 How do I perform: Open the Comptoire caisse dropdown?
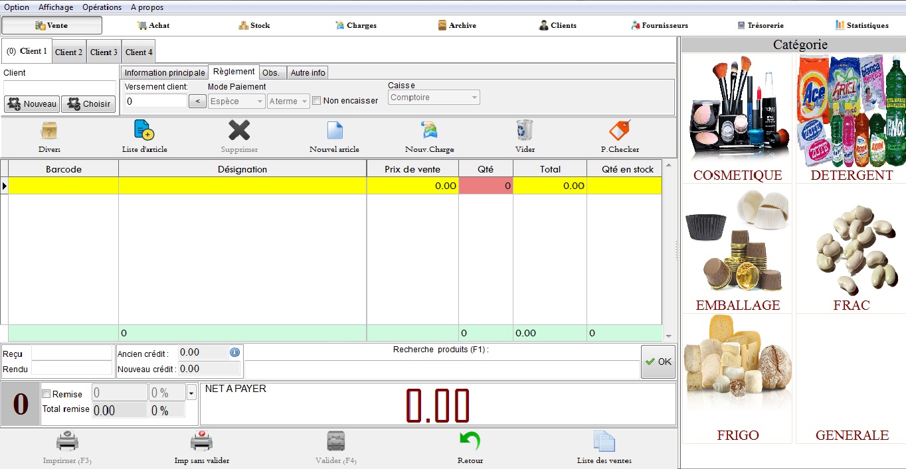(434, 98)
